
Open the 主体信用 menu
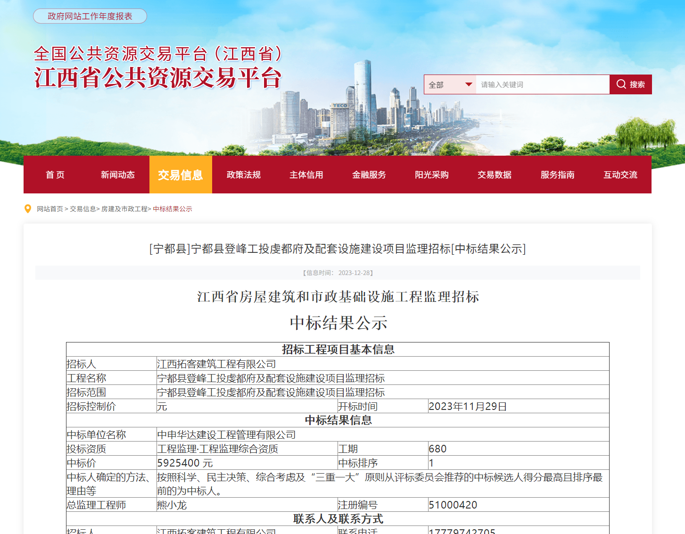306,175
